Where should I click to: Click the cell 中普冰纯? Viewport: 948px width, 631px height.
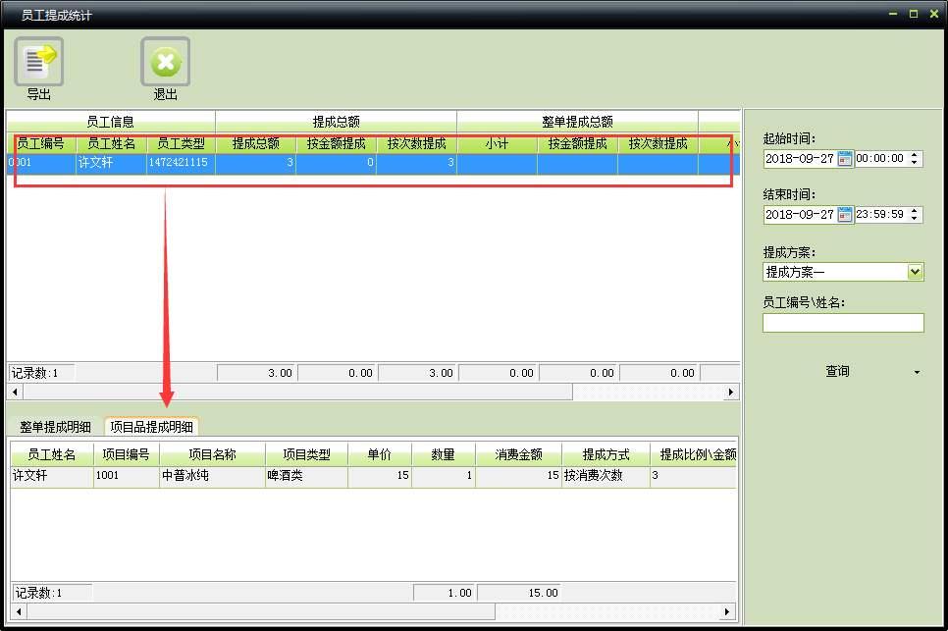[212, 476]
